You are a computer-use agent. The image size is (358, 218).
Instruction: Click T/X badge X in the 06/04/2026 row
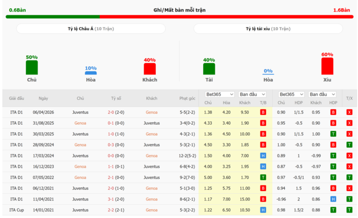pos(349,113)
